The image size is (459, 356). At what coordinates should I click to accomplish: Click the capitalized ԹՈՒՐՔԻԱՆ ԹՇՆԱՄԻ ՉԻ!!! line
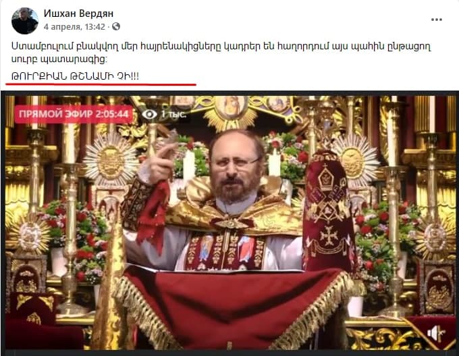pos(75,76)
